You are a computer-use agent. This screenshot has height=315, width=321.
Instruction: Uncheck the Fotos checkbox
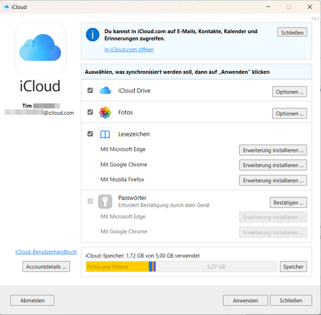[x=90, y=112]
